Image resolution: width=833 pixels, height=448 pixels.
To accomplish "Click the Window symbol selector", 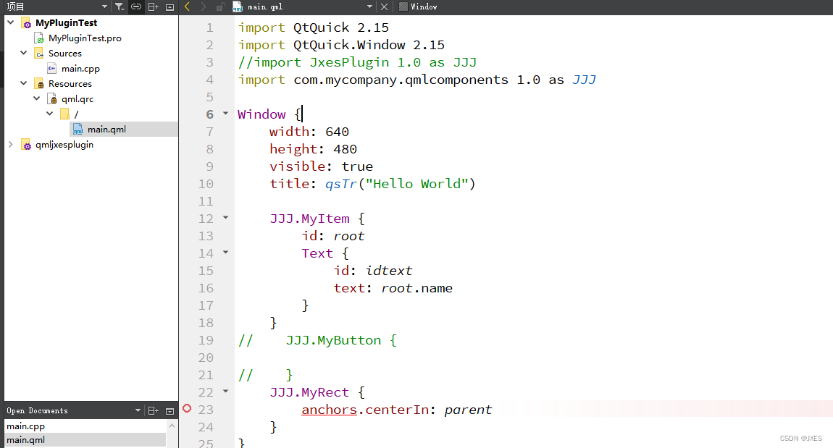I will pos(418,7).
